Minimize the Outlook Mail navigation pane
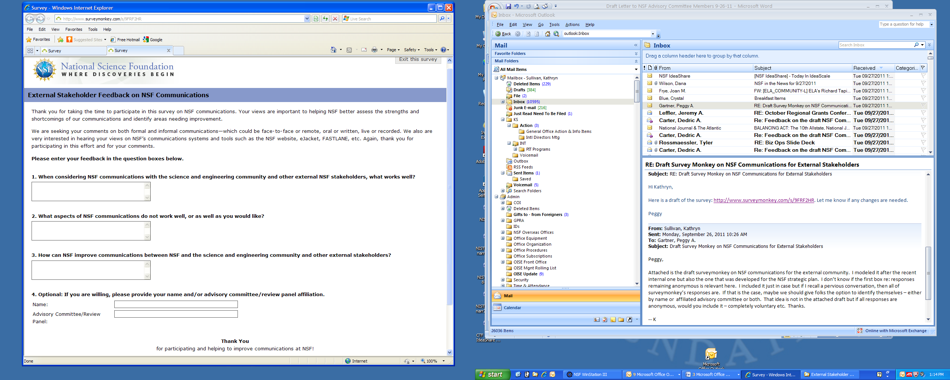This screenshot has width=950, height=380. 636,45
